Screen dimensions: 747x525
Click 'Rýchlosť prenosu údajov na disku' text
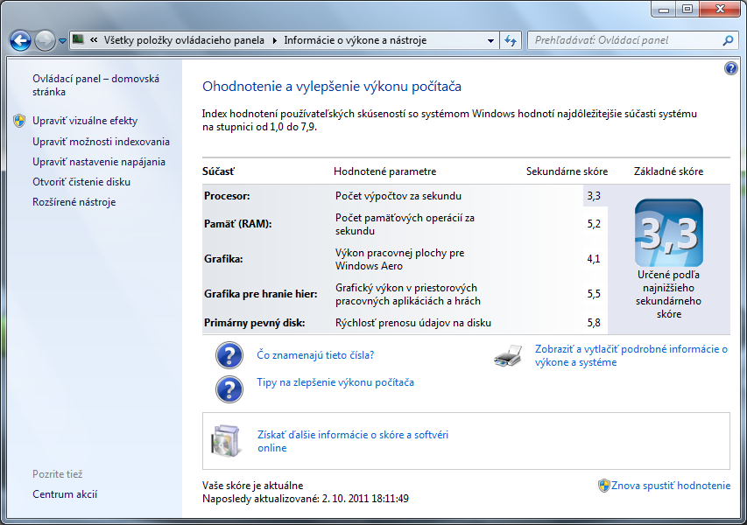point(413,323)
